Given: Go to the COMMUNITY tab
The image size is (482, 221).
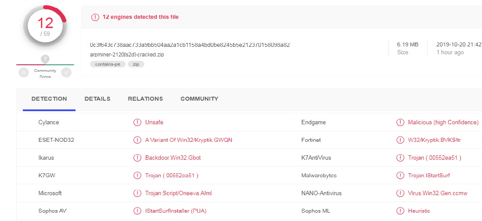Looking at the screenshot, I should [x=199, y=99].
